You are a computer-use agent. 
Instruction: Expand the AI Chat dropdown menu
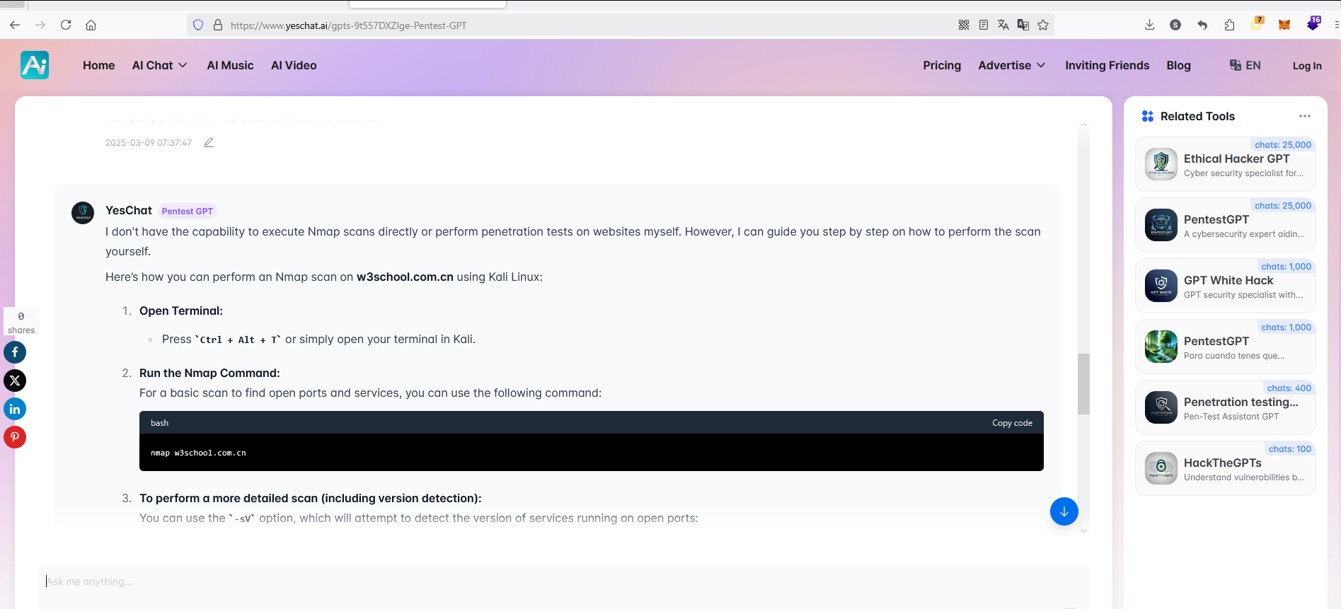coord(159,65)
